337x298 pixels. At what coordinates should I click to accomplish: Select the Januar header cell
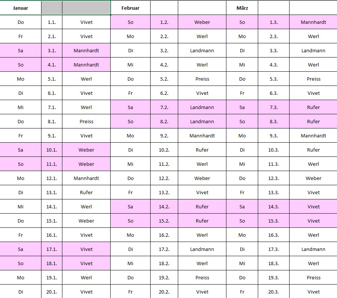click(21, 8)
